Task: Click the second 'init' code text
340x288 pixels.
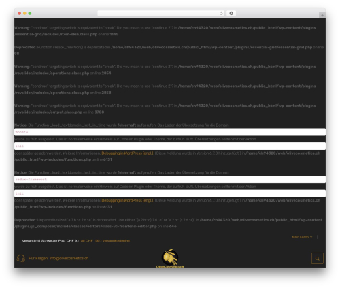Action: click(x=20, y=193)
